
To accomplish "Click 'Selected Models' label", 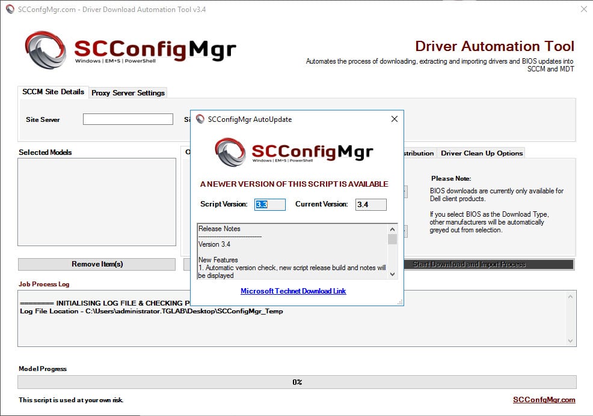I will click(45, 152).
